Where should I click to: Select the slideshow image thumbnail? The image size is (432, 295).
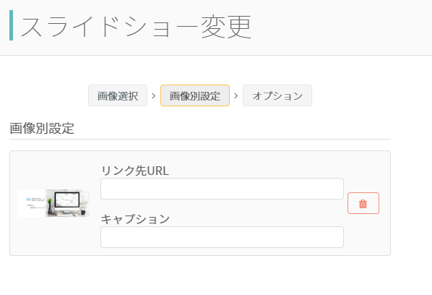tap(53, 203)
